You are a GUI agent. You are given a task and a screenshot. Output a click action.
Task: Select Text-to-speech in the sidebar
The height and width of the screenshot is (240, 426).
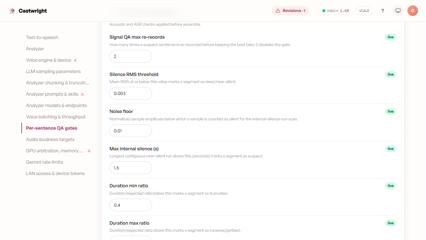point(42,37)
